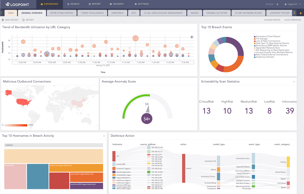Open the Top 10 Hostnames in Breach Activity dropdown
This screenshot has height=194, width=304.
point(104,136)
